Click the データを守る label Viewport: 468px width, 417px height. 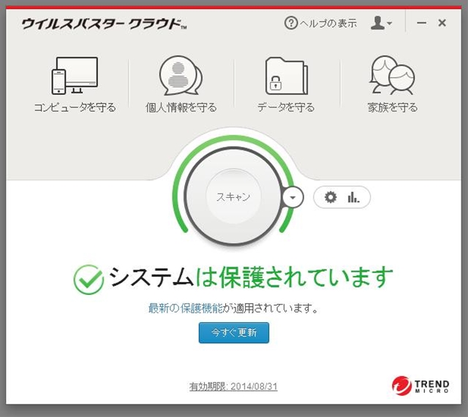(286, 107)
